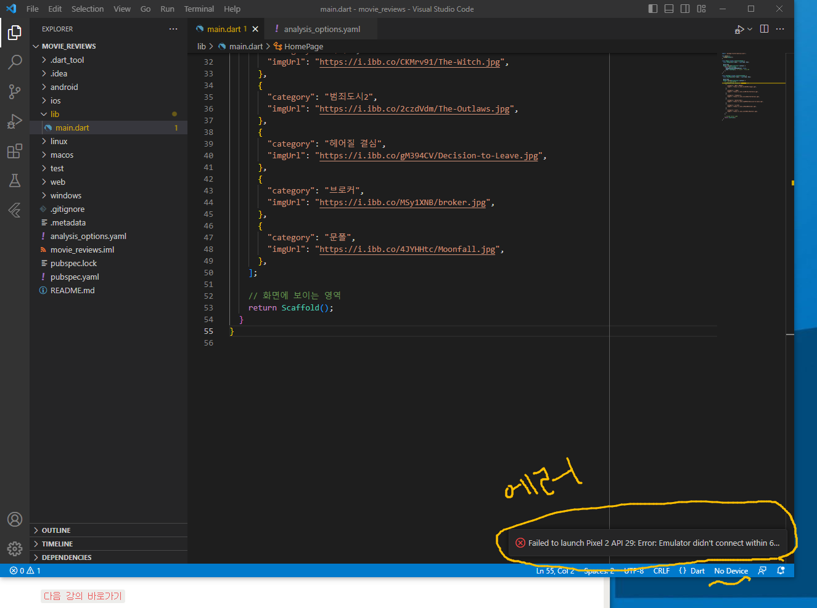The width and height of the screenshot is (817, 608).
Task: Close the main.dart editor tab
Action: (x=255, y=29)
